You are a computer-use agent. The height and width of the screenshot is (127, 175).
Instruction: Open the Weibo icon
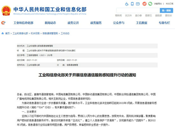(144, 4)
